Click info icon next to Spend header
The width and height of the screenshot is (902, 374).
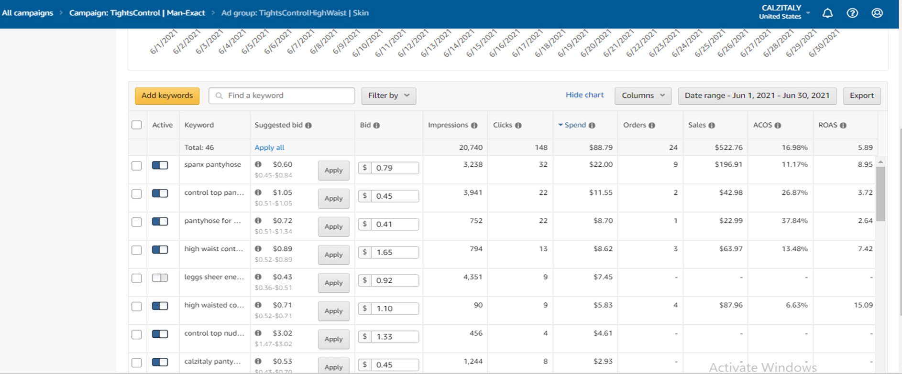click(x=592, y=125)
